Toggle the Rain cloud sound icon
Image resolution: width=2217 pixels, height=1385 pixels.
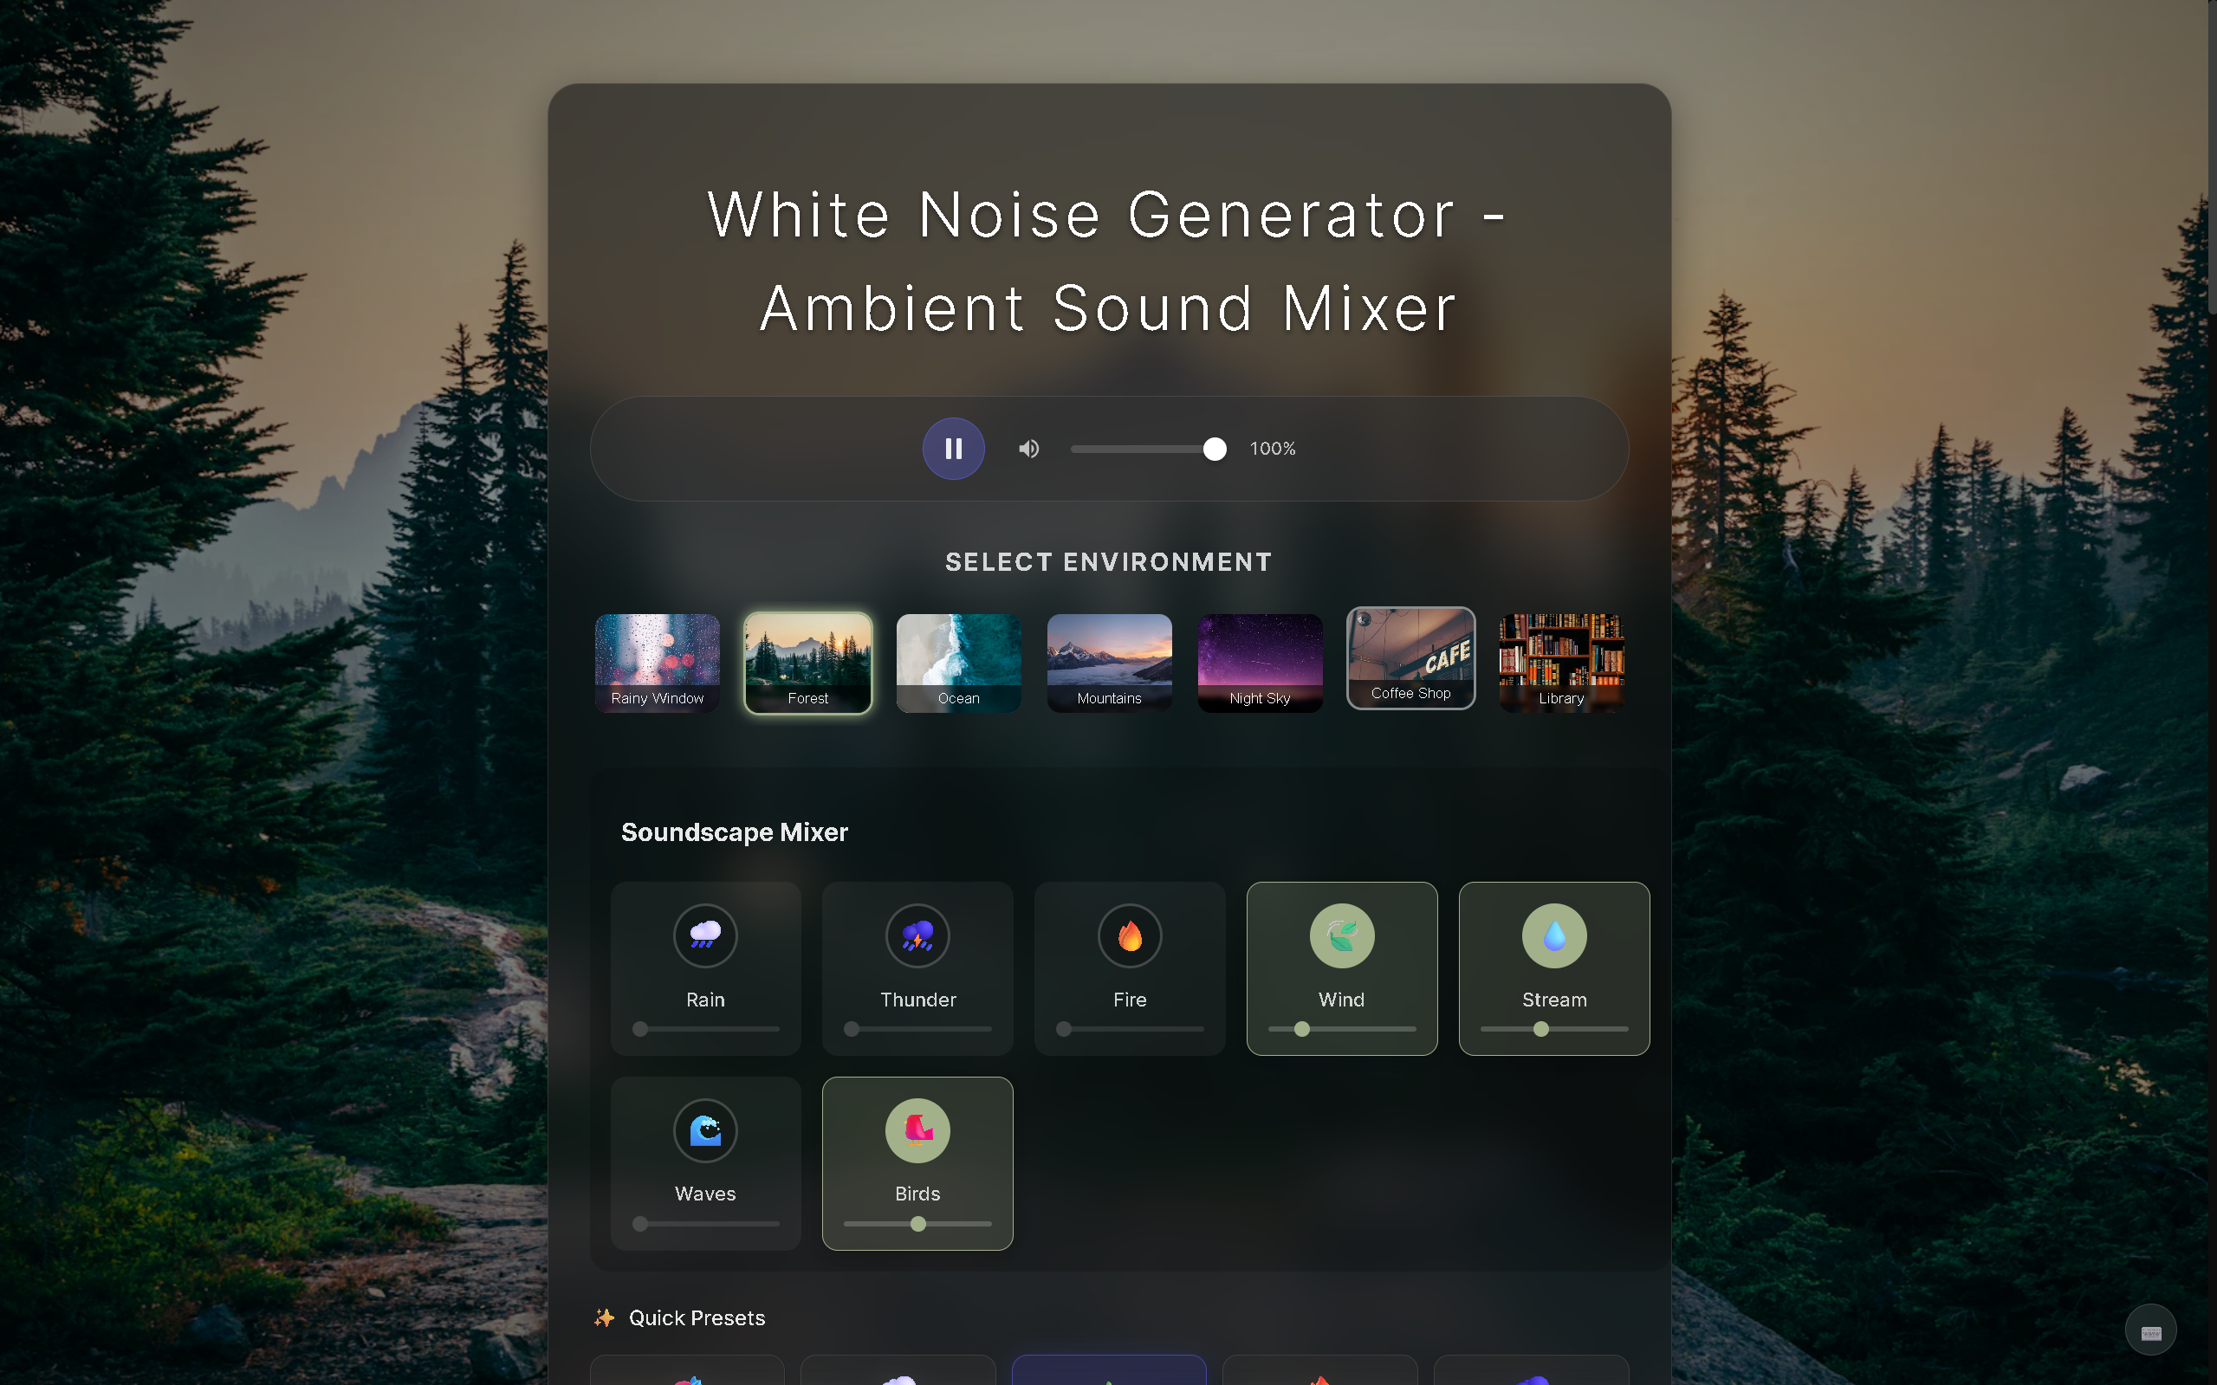[704, 935]
